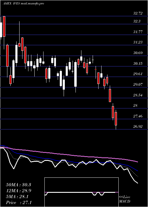Click the 5MA : 28.1 value
Image resolution: width=148 pixels, height=207 pixels.
click(x=17, y=197)
